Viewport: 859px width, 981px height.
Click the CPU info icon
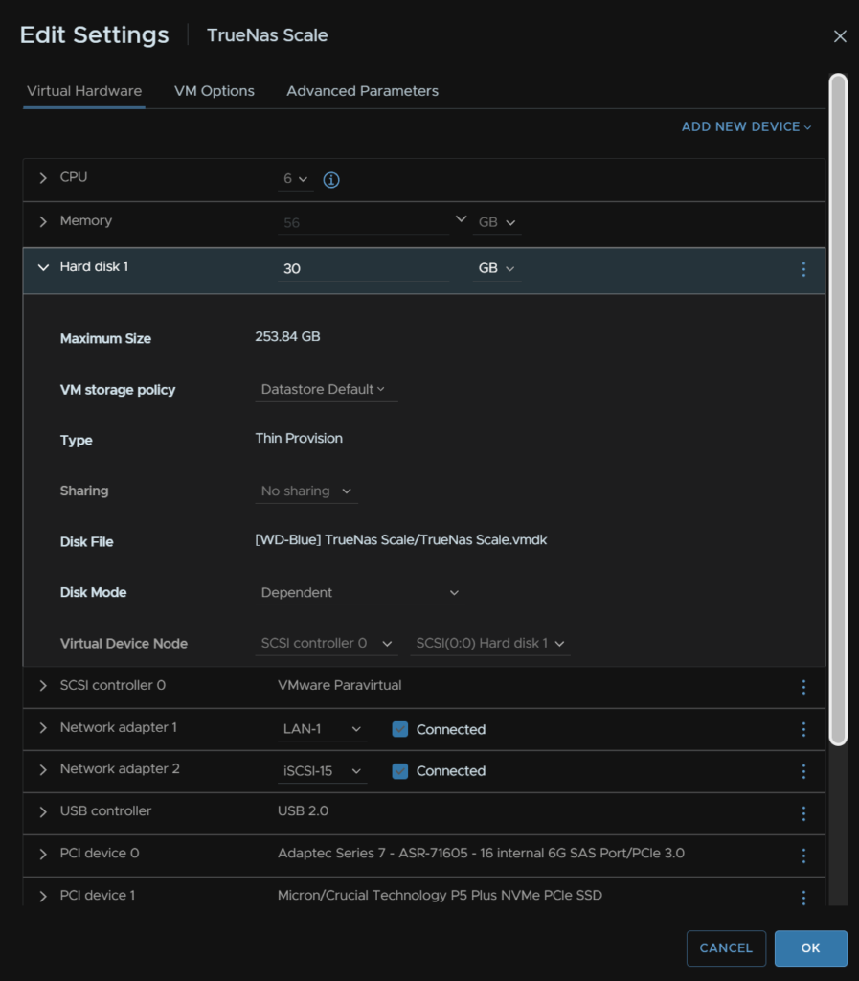tap(330, 180)
